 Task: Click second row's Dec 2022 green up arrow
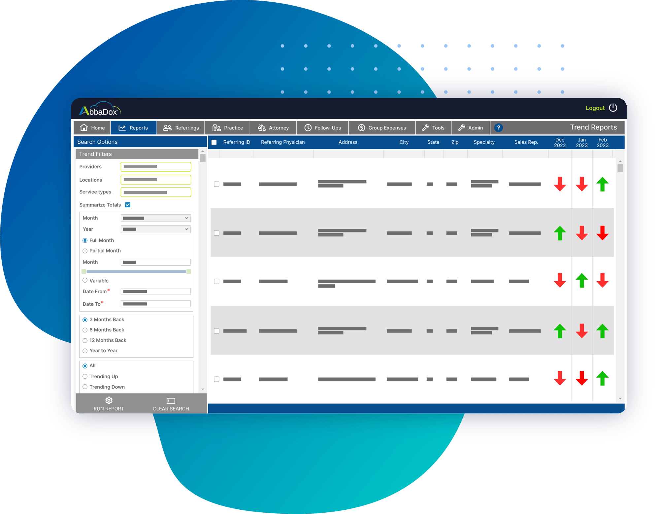[560, 233]
